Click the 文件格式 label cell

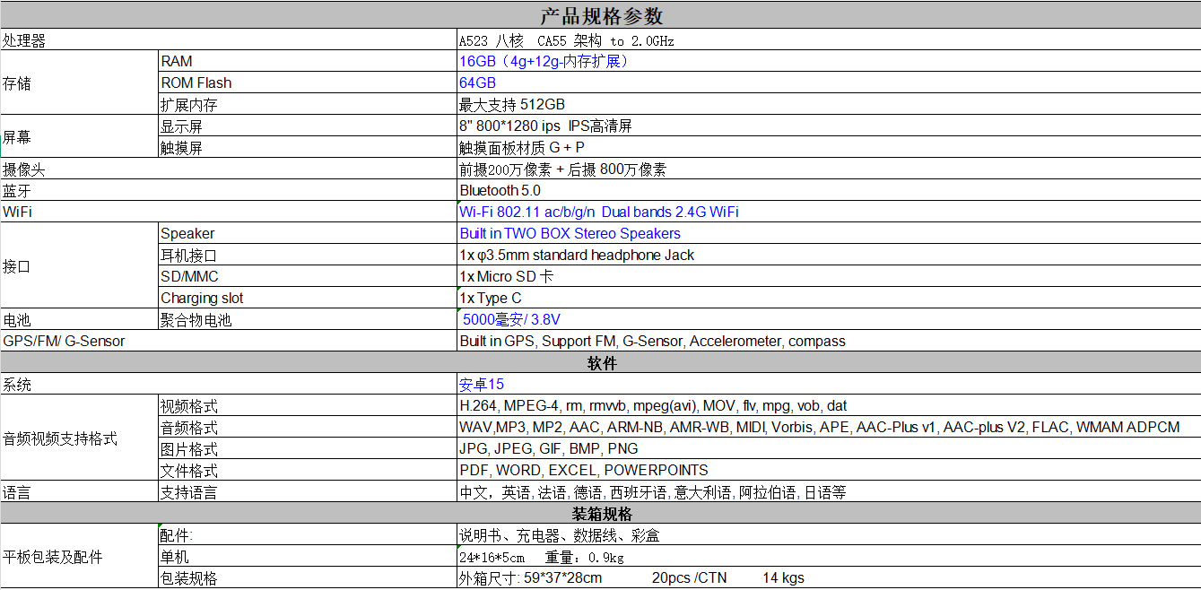click(308, 471)
